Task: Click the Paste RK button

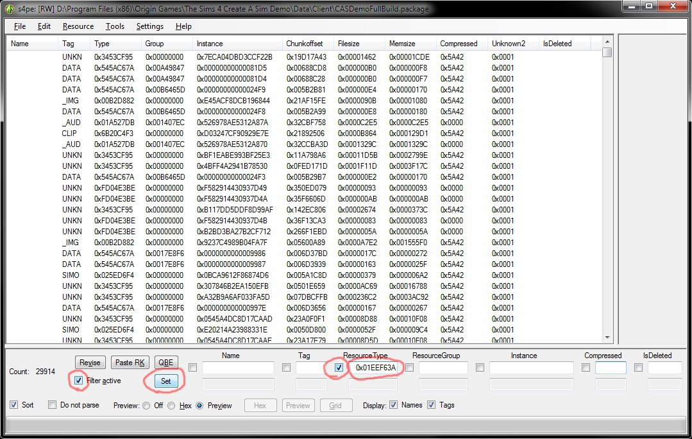Action: tap(130, 363)
